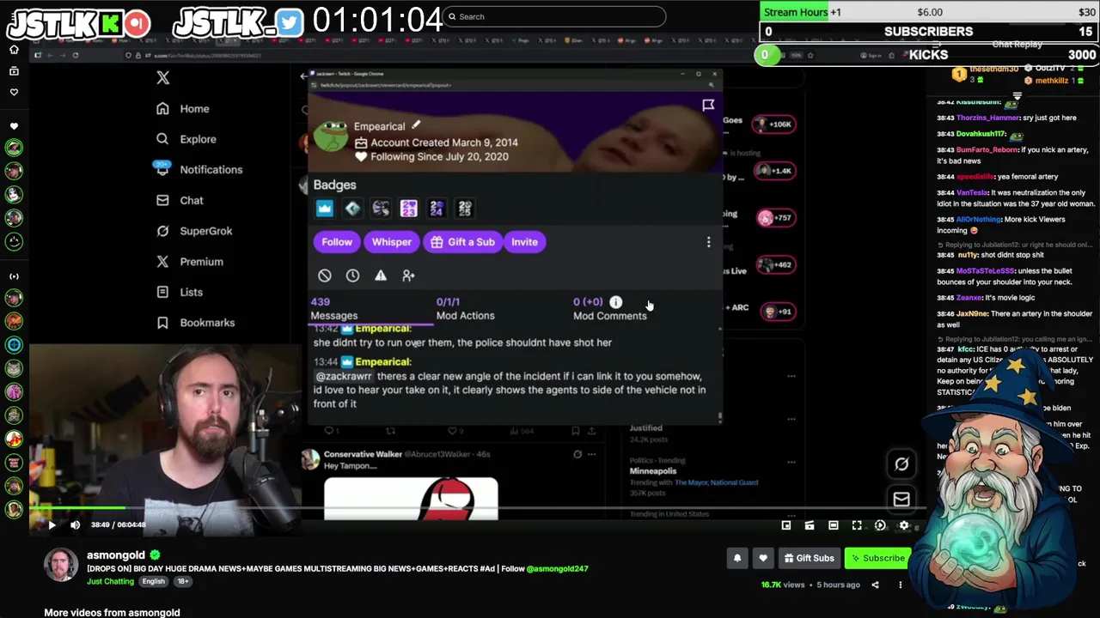Click the blue crown badge
The image size is (1100, 618).
[x=324, y=209]
